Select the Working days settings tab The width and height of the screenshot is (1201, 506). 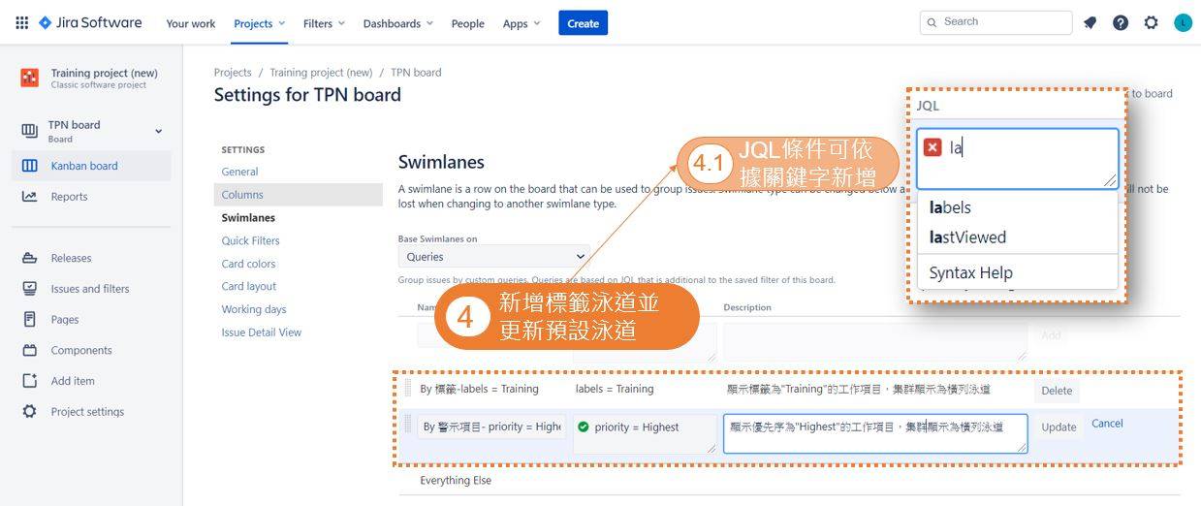[254, 309]
